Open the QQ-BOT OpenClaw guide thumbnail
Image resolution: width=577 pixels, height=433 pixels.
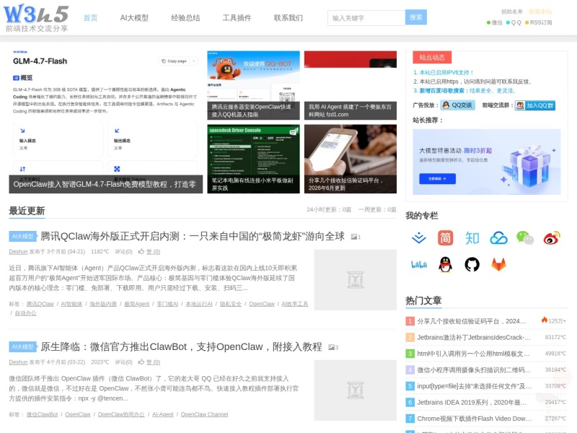254,85
